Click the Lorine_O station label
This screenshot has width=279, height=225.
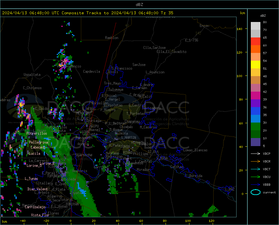point(34,166)
